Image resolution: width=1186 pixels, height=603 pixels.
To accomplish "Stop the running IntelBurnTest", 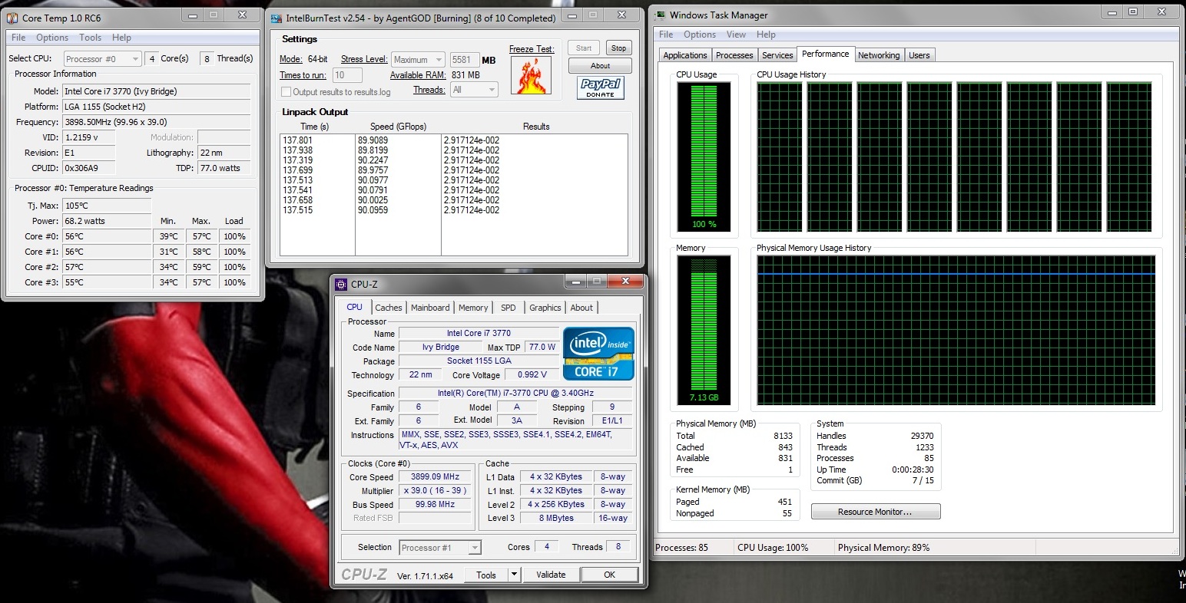I will point(618,48).
